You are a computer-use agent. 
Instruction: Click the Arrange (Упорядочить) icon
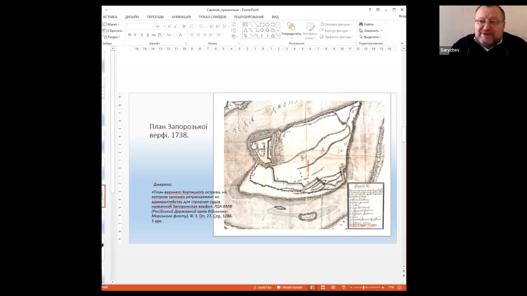point(291,27)
